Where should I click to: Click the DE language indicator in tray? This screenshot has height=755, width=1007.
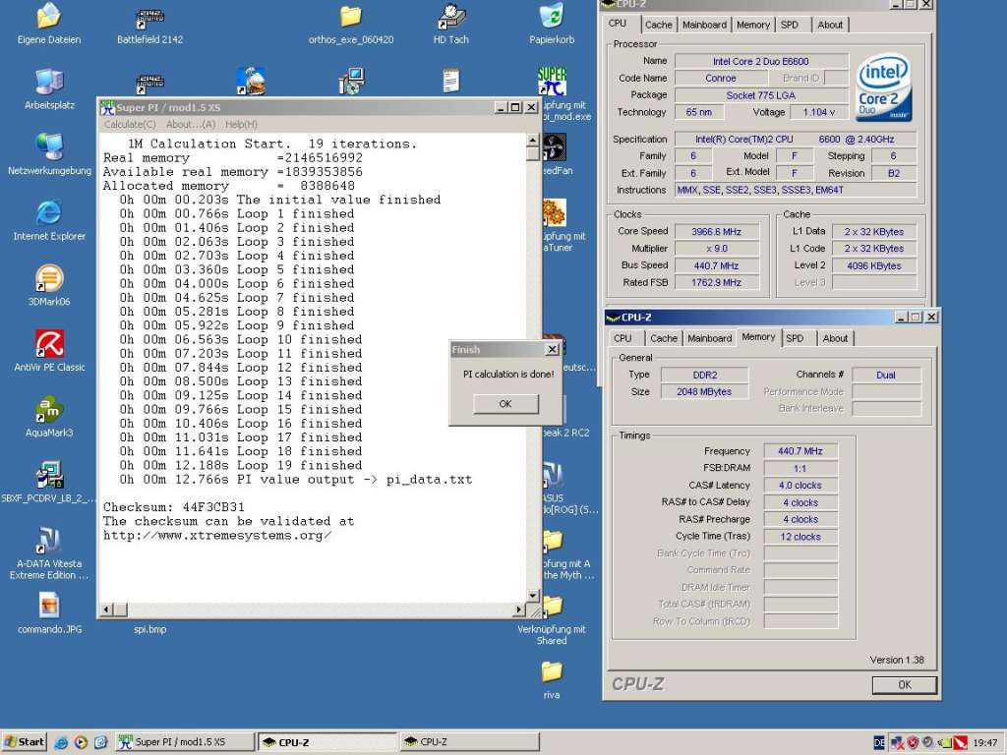[879, 743]
